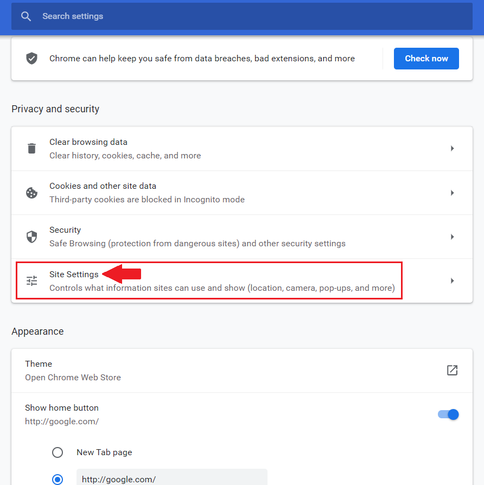484x485 pixels.
Task: Select the New Tab page radio button
Action: tap(58, 452)
